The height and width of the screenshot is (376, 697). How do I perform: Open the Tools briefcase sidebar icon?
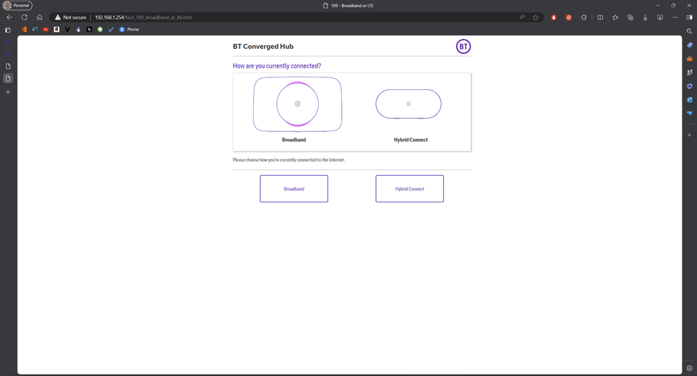(x=689, y=59)
